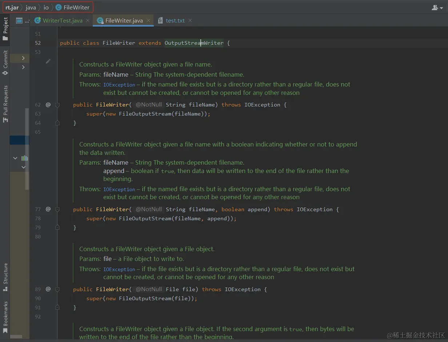Click the @ gutter marker on line 77
The width and height of the screenshot is (448, 342).
(x=48, y=209)
